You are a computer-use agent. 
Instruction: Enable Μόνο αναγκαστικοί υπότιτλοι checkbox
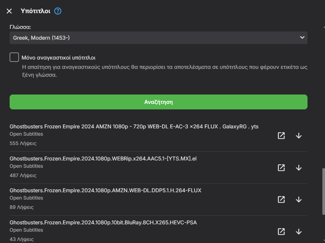pyautogui.click(x=14, y=57)
